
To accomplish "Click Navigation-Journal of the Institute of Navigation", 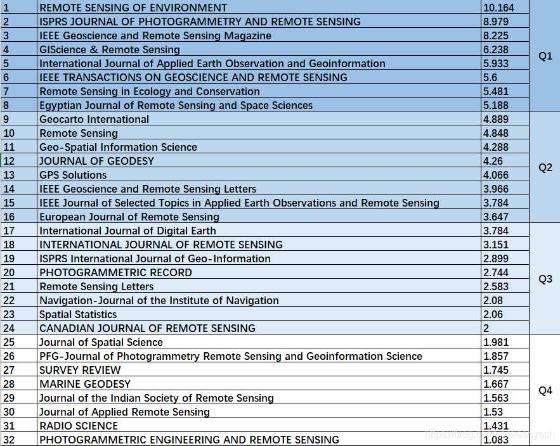I will click(x=259, y=300).
